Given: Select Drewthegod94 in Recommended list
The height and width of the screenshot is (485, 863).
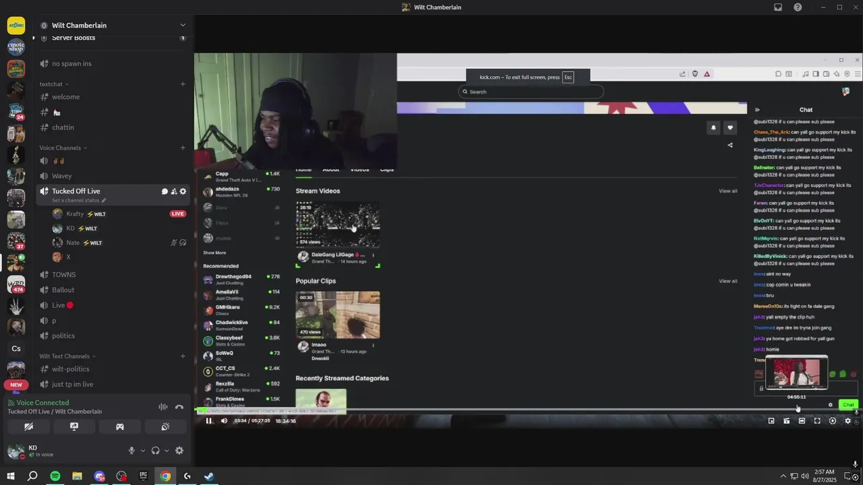Looking at the screenshot, I should pyautogui.click(x=241, y=279).
